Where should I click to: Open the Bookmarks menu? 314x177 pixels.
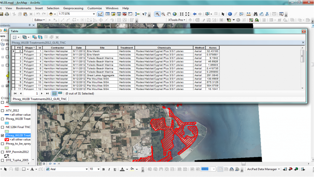pos(24,8)
